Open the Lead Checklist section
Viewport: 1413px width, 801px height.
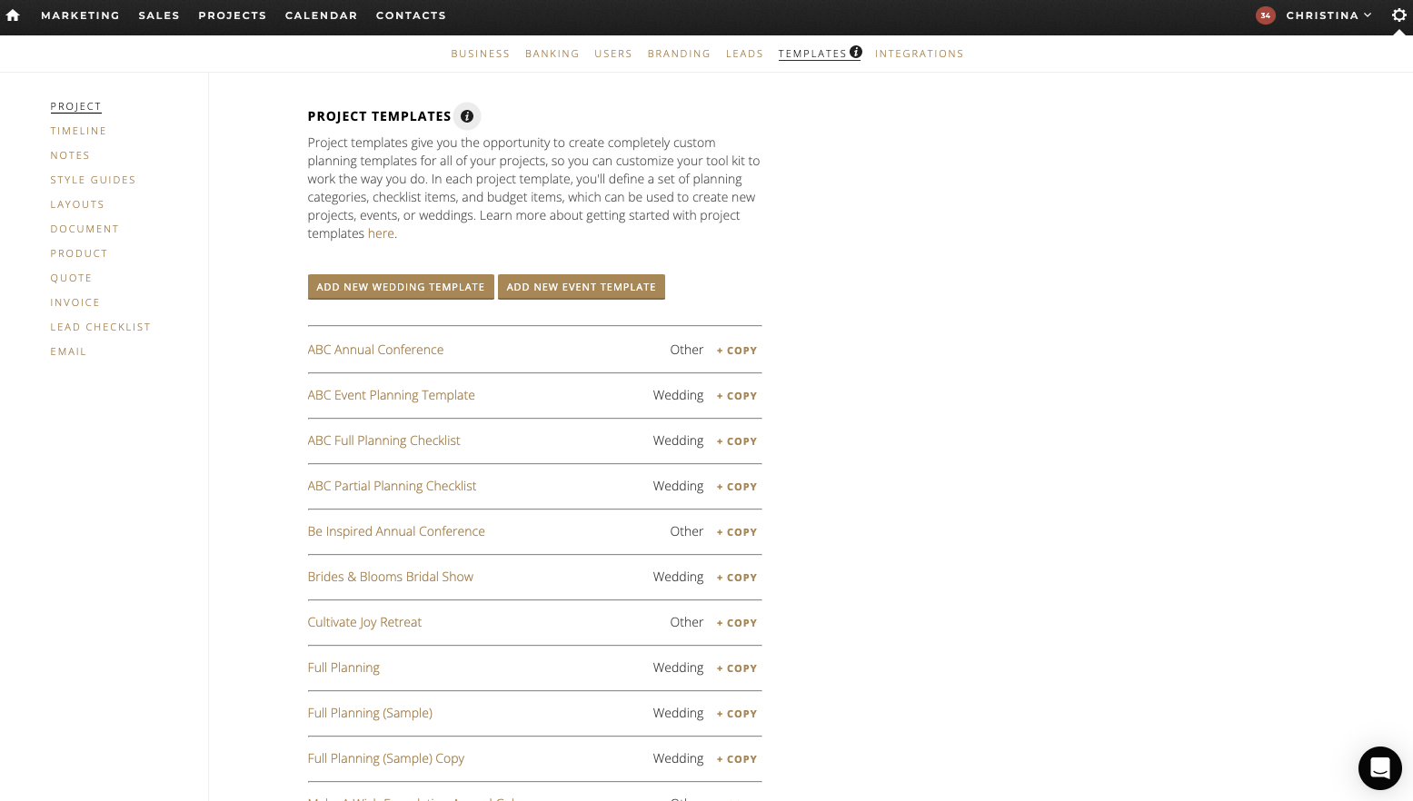coord(100,327)
